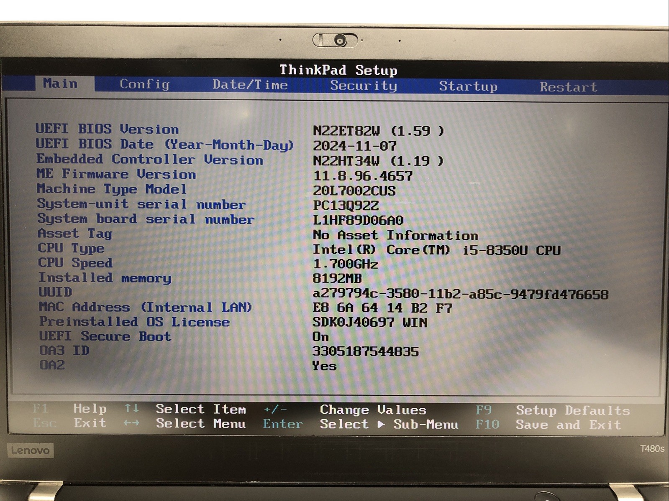Click F9 Setup Defaults
The image size is (669, 501).
[553, 410]
